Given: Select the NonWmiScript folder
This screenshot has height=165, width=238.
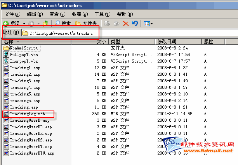Looking at the screenshot, I should coord(24,48).
